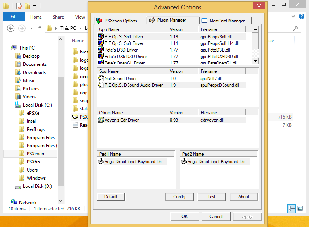Open the ePSXe folder in tree

33,113
